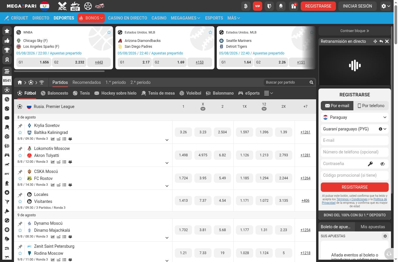This screenshot has height=262, width=398.
Task: Open the Bitcoin payments icon
Action: (246, 6)
